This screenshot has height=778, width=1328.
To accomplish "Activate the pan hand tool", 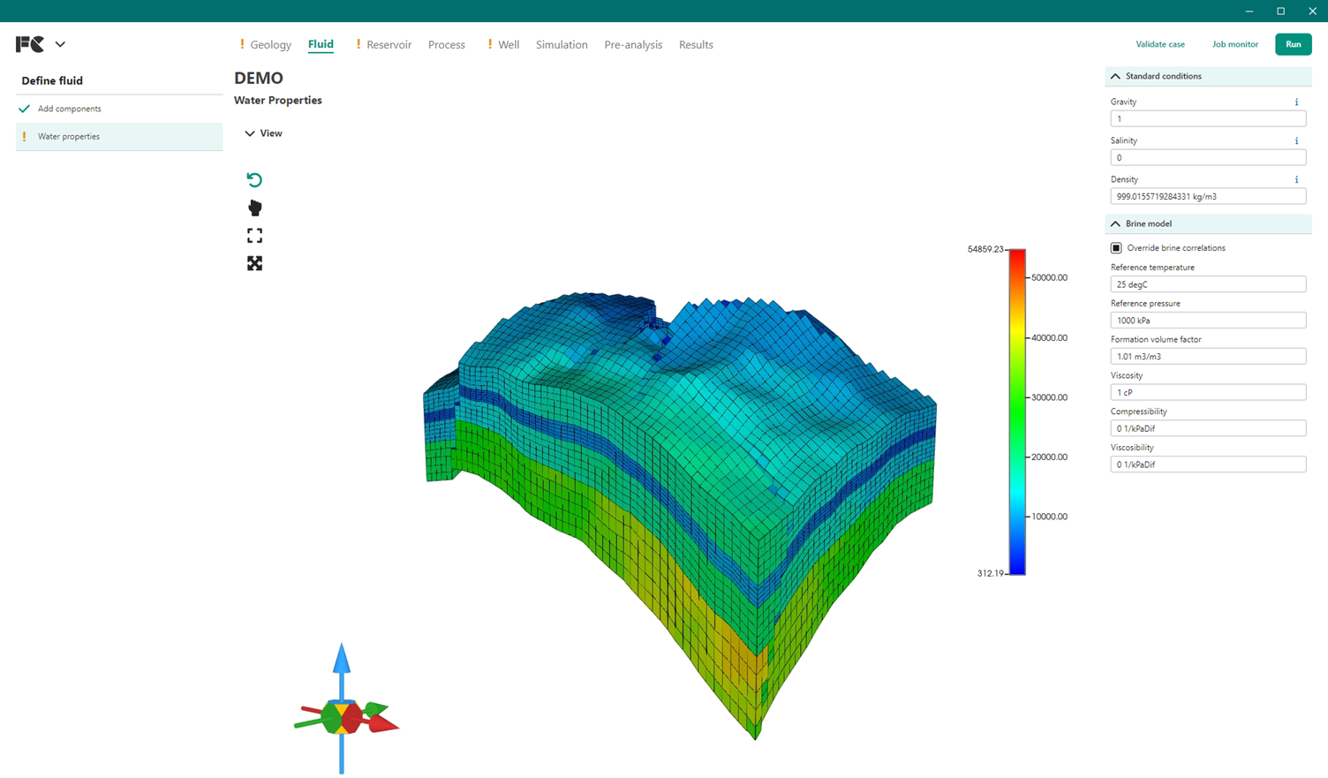I will click(x=255, y=208).
